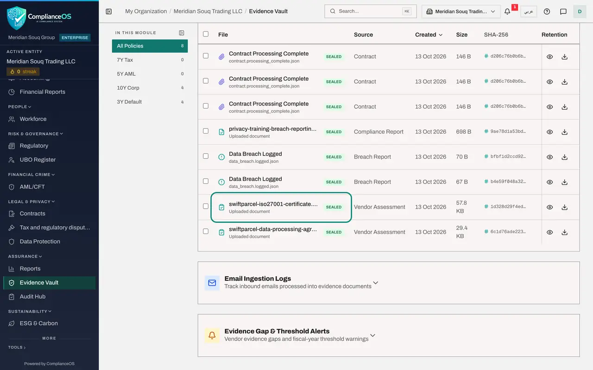This screenshot has height=370, width=593.
Task: Open Data Protection in sidebar
Action: click(49, 241)
